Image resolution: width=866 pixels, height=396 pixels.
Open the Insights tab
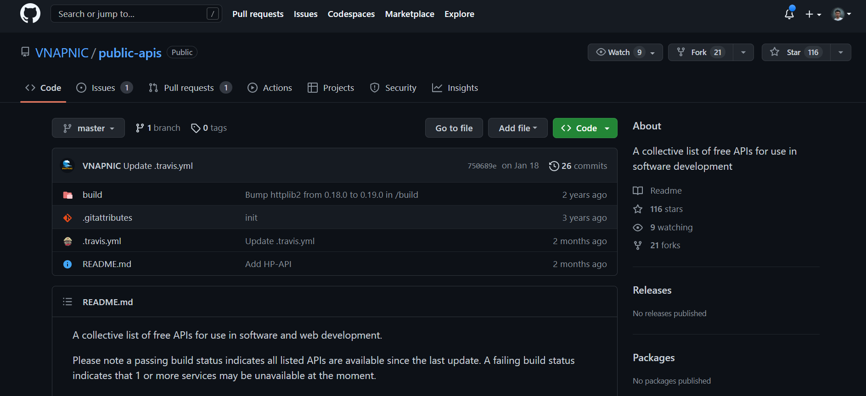point(455,88)
